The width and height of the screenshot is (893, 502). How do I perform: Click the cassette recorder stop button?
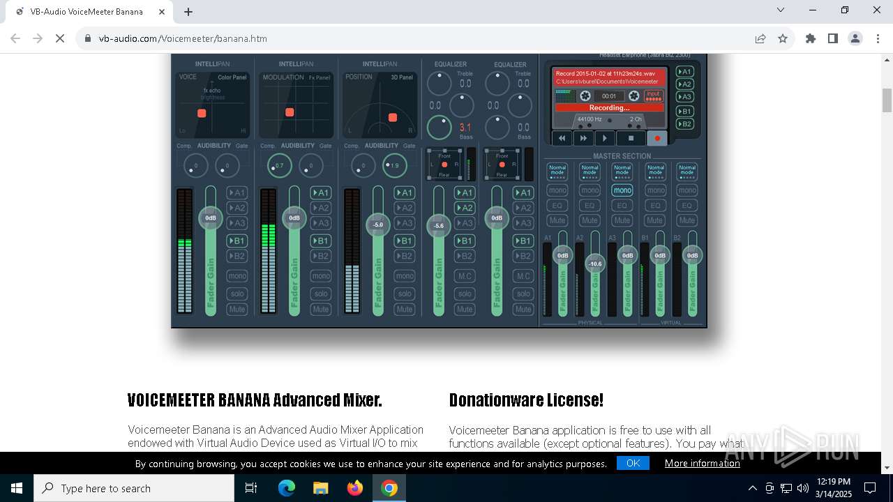[631, 138]
